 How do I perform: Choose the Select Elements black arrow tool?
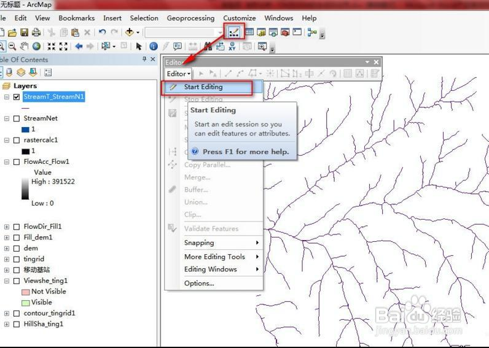point(139,47)
